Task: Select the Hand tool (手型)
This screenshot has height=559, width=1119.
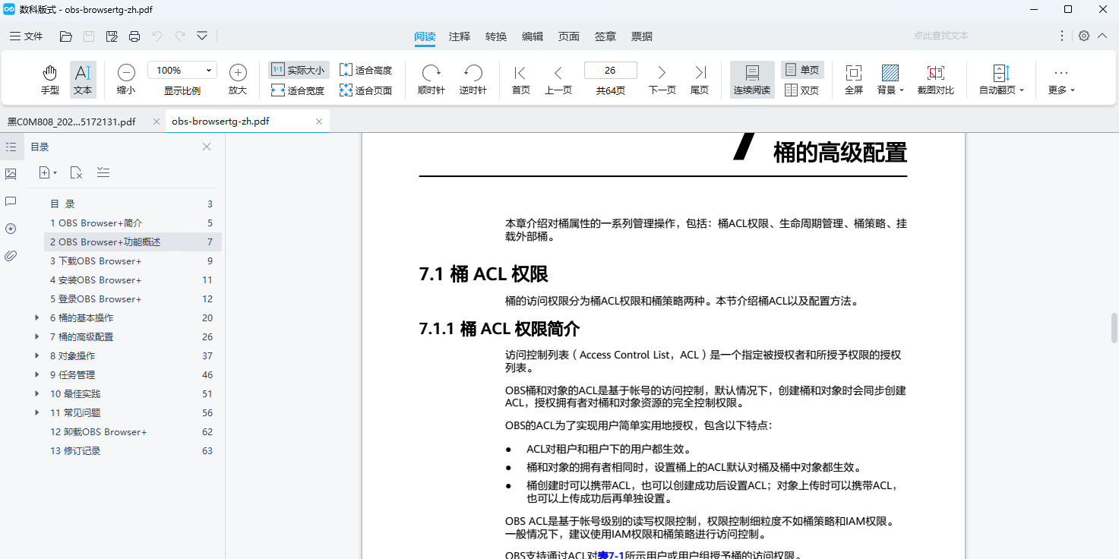Action: coord(50,80)
